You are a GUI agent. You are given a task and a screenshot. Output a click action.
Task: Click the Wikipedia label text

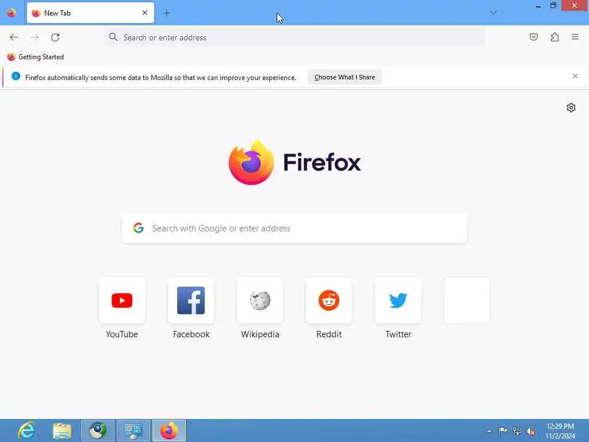[x=260, y=334]
